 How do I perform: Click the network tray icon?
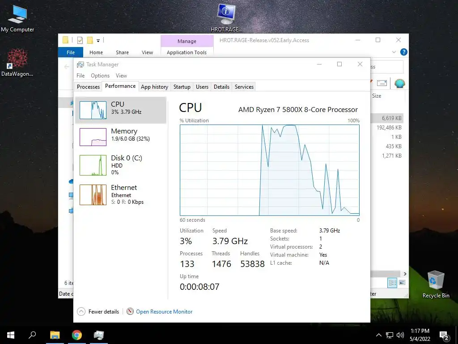pos(390,335)
